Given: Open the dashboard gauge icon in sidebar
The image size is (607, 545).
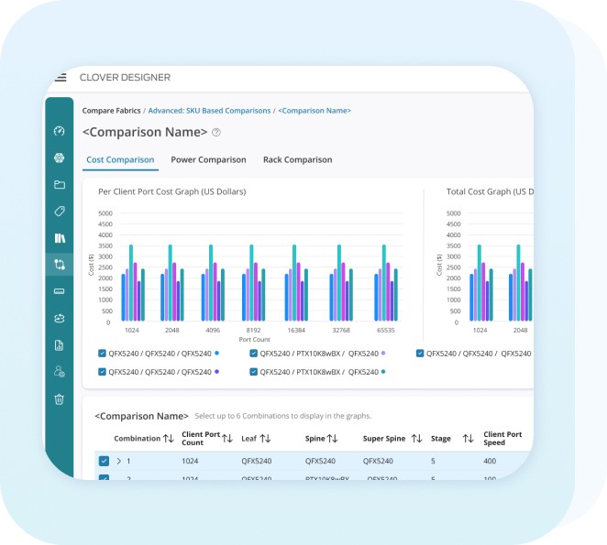Looking at the screenshot, I should (x=60, y=131).
